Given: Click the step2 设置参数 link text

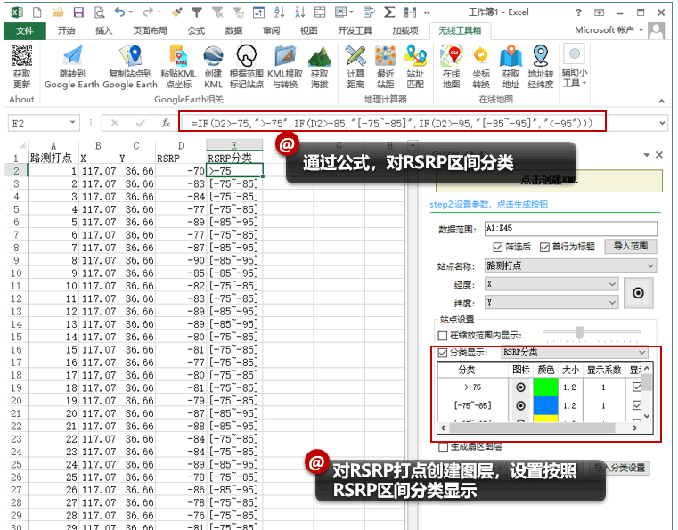Looking at the screenshot, I should pyautogui.click(x=488, y=205).
